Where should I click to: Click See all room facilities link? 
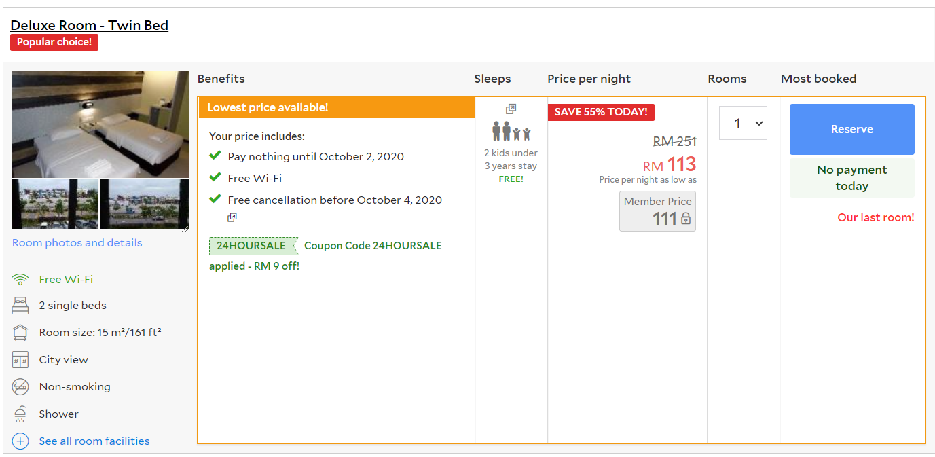94,441
